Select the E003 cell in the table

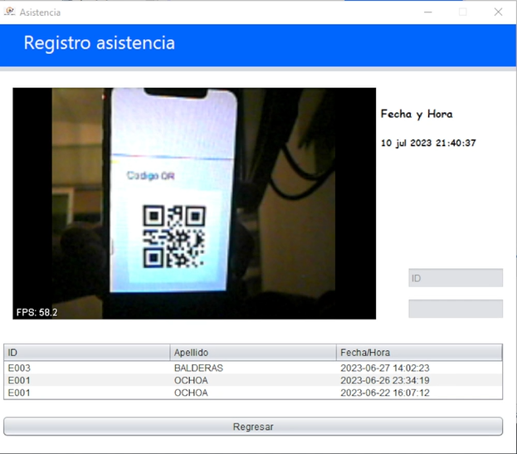[x=86, y=368]
